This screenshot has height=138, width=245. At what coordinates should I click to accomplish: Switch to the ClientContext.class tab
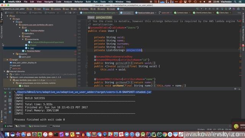tap(203, 13)
